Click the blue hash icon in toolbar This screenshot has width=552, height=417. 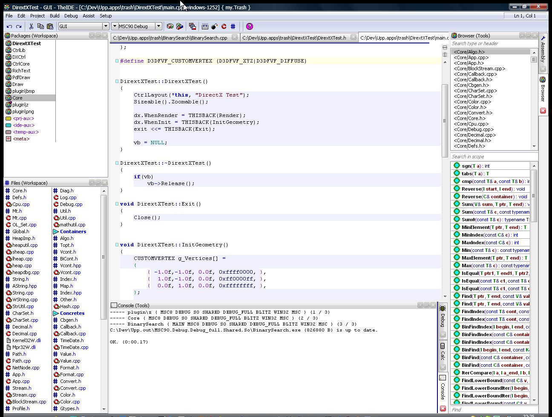(233, 26)
